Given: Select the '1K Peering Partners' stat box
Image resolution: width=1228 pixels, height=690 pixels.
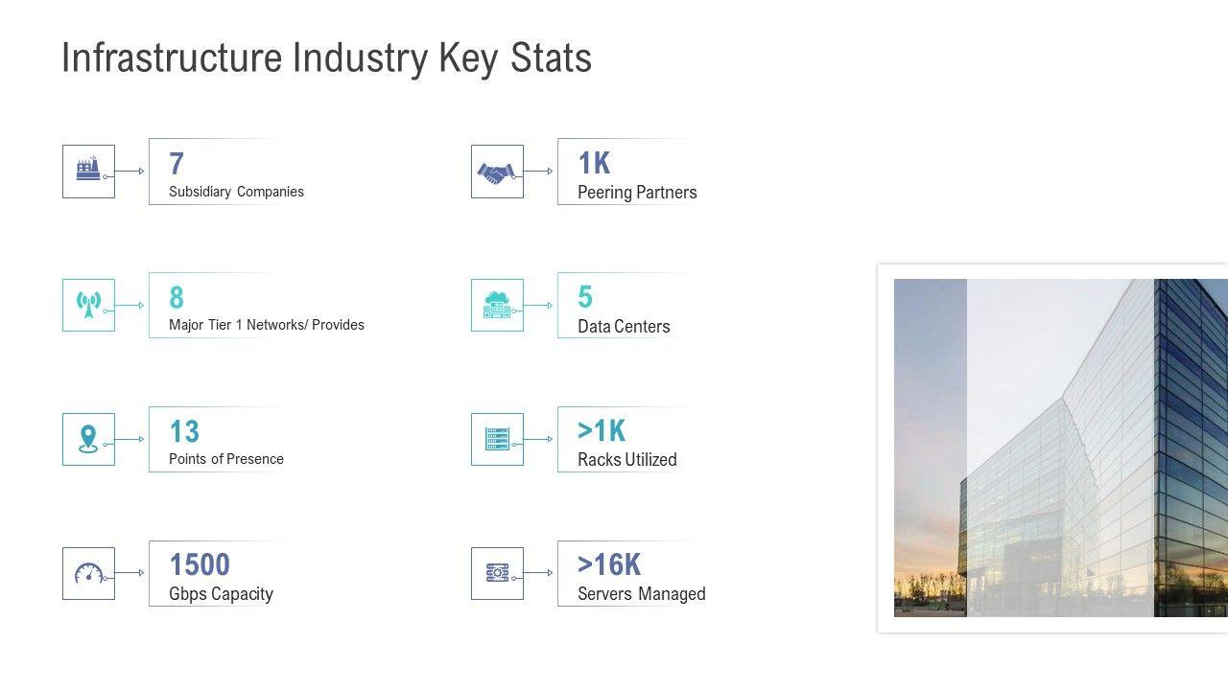Looking at the screenshot, I should 633,172.
